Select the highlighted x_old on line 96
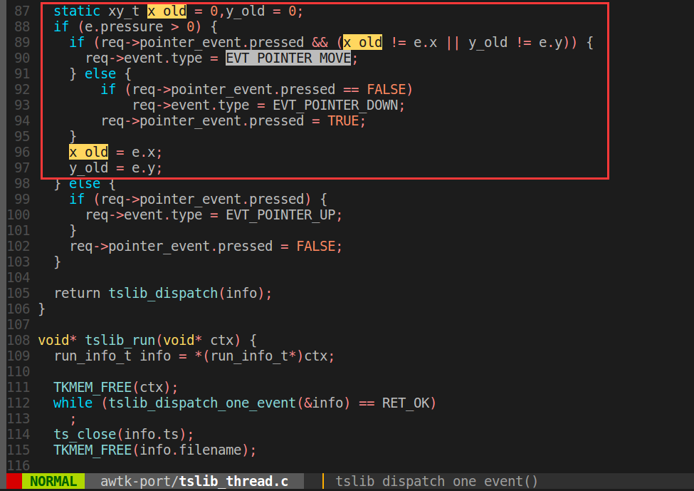The height and width of the screenshot is (491, 694). coord(88,152)
